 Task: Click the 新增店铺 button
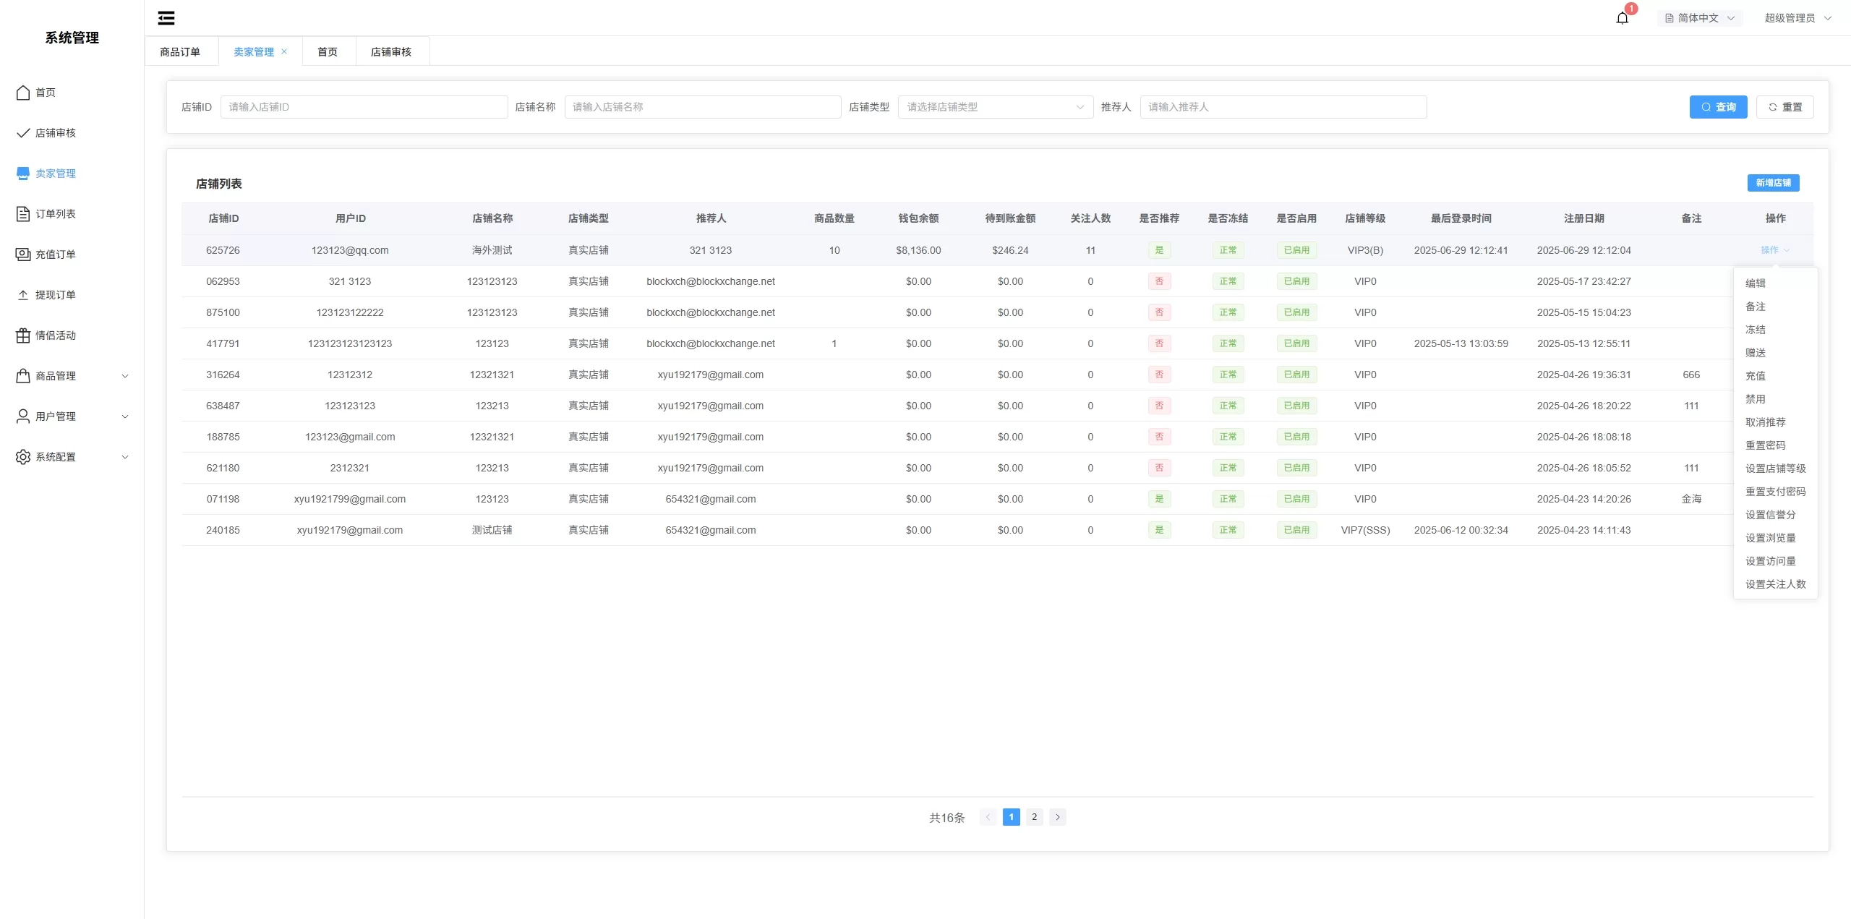1773,183
